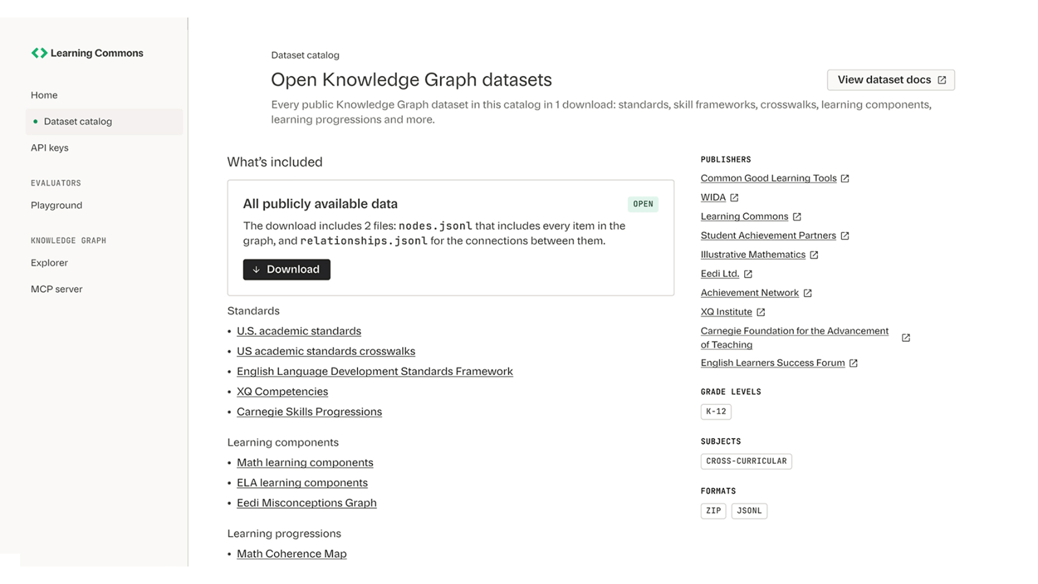Open the Evaluators Playground
The image size is (1038, 584).
[56, 206]
